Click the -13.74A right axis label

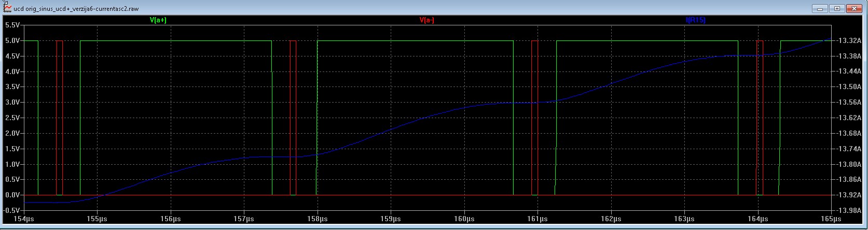click(x=848, y=149)
